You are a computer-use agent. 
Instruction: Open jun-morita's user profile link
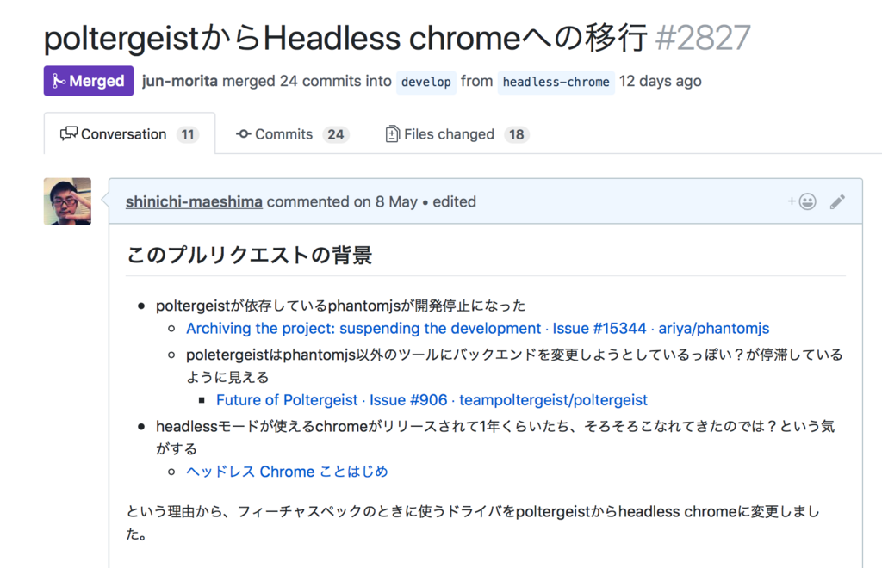(179, 82)
